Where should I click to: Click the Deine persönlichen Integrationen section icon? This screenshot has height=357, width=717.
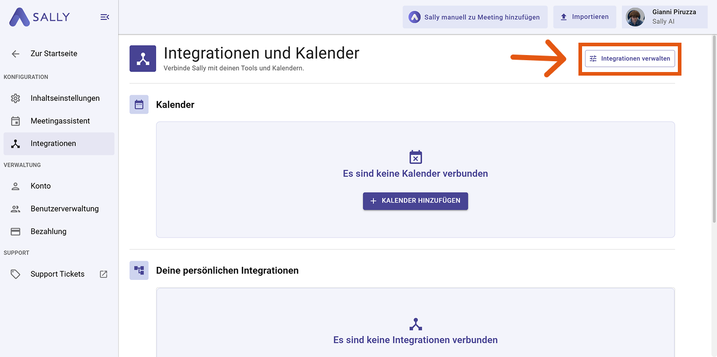click(x=139, y=270)
